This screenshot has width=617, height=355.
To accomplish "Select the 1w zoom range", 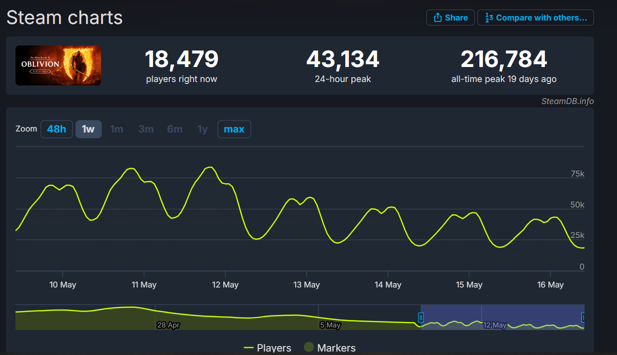I will (88, 129).
